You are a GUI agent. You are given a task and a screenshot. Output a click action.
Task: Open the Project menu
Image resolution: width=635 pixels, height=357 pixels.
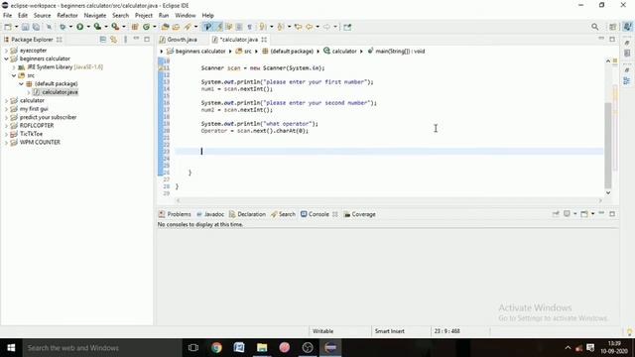[x=144, y=16]
